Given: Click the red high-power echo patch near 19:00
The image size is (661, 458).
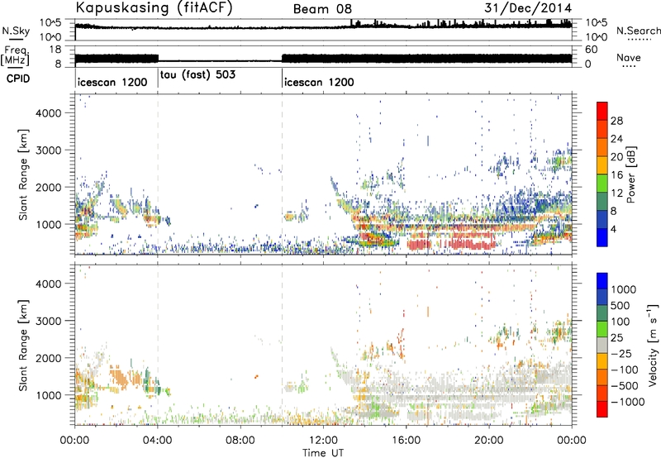Looking at the screenshot, I should tap(471, 244).
